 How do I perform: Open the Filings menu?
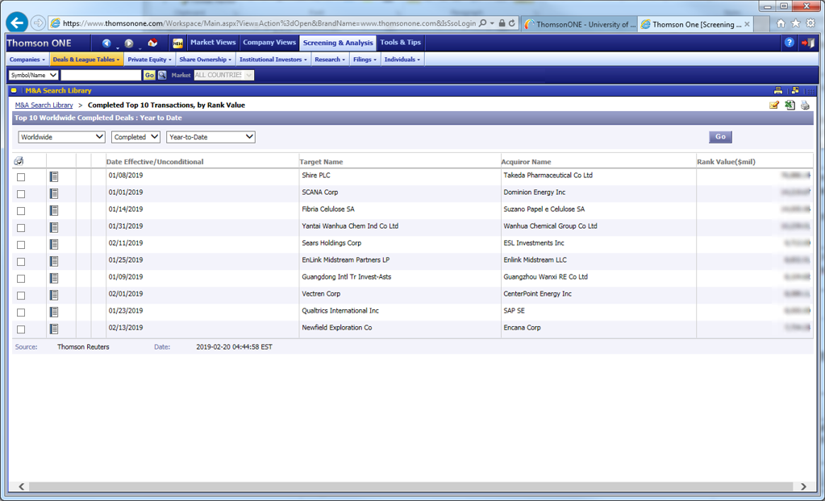click(365, 60)
